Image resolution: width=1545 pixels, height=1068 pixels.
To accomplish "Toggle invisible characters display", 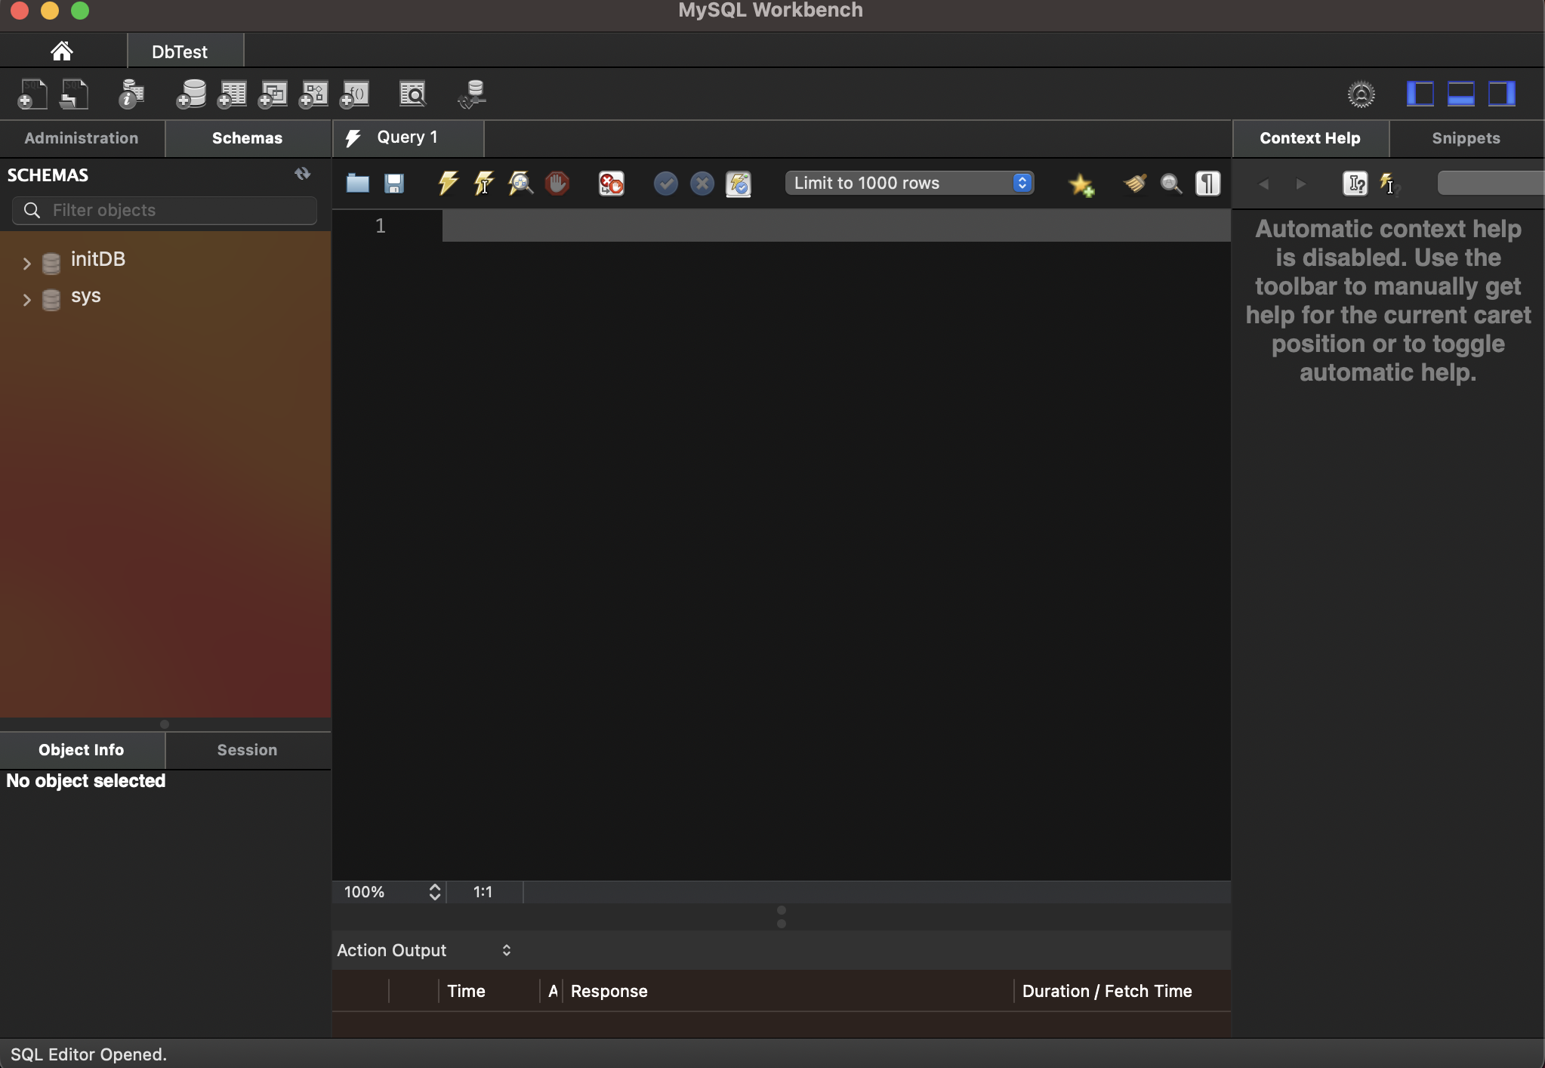I will coord(1208,184).
